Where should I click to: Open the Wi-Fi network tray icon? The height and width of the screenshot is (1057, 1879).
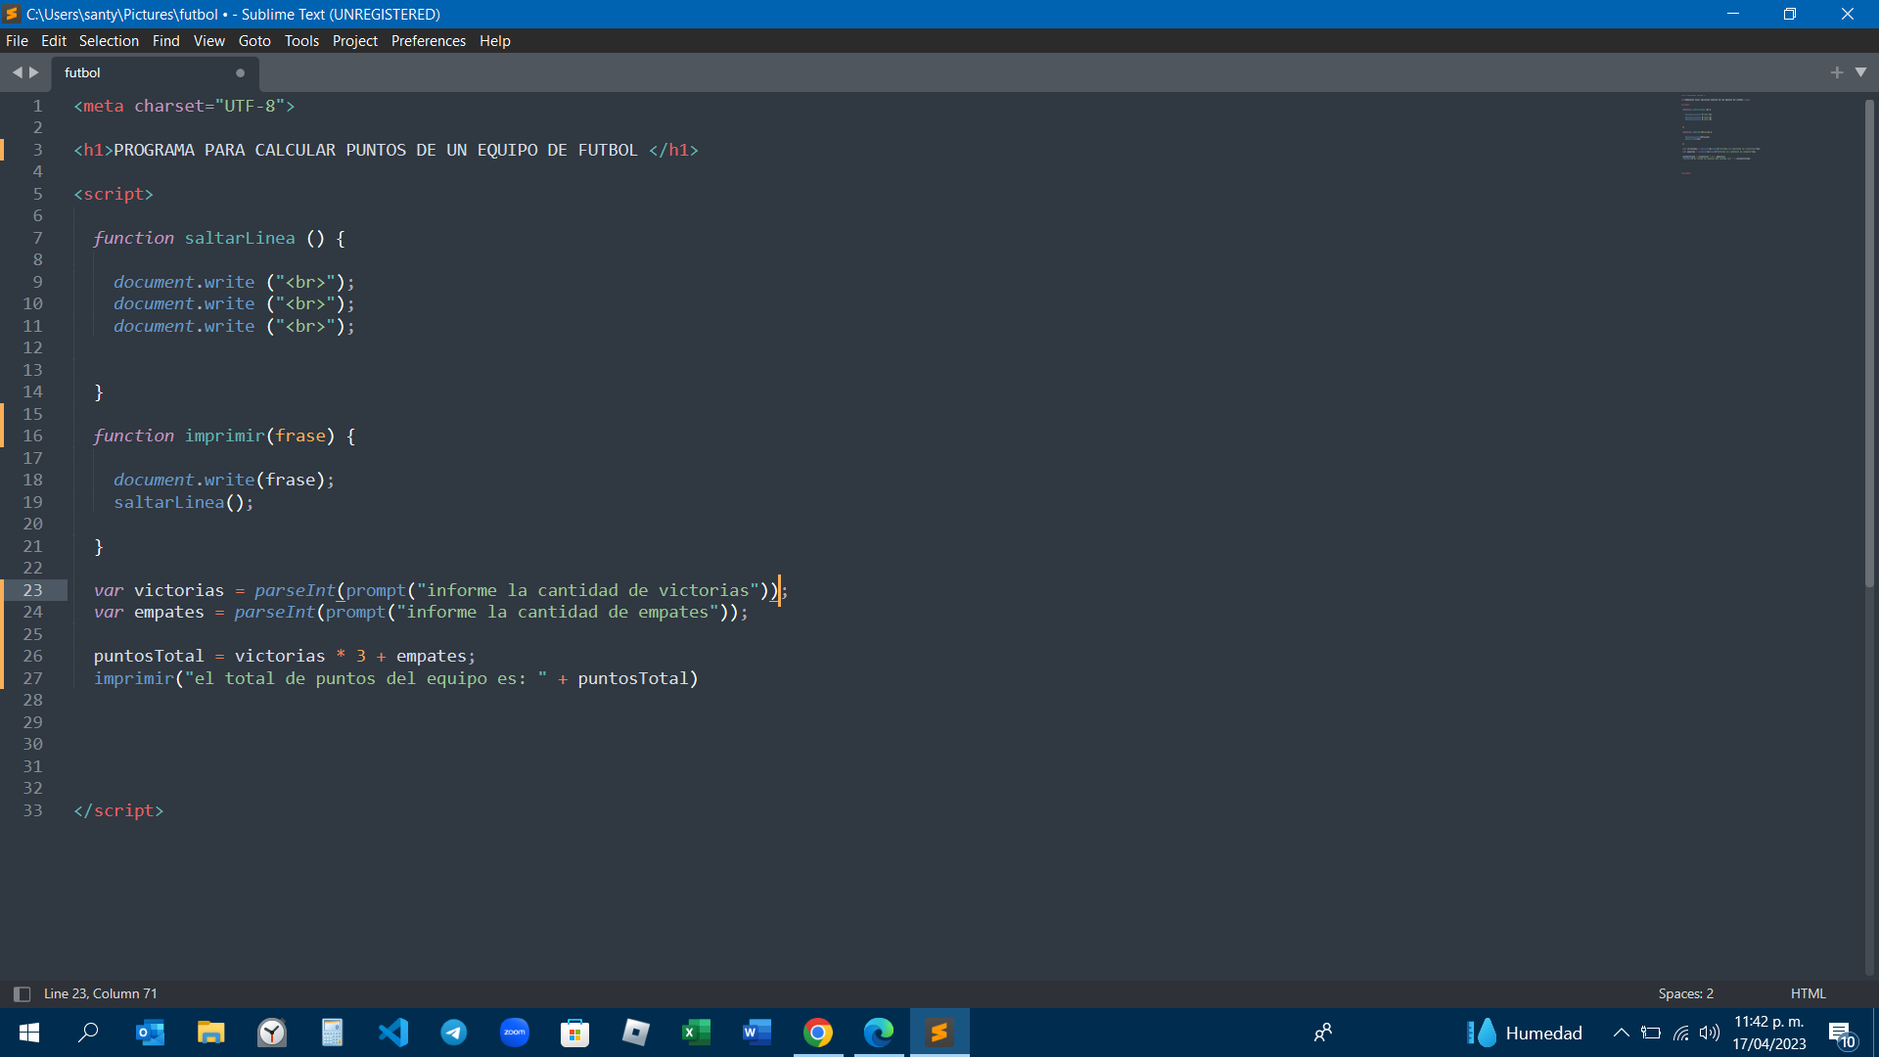point(1681,1033)
